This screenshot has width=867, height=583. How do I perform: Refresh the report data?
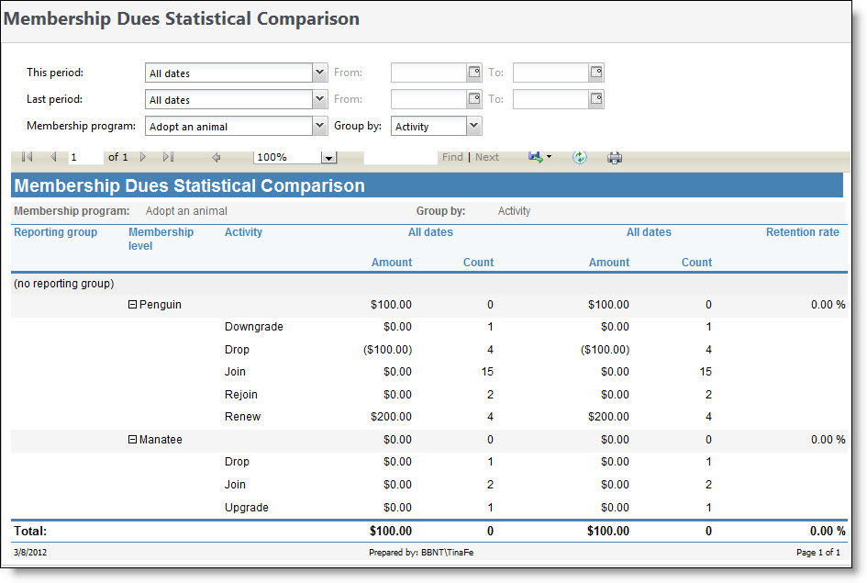pos(579,157)
